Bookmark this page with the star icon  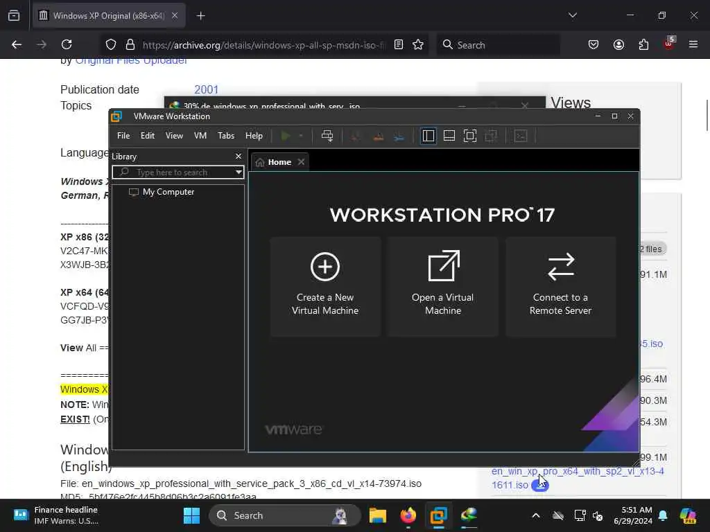418,45
